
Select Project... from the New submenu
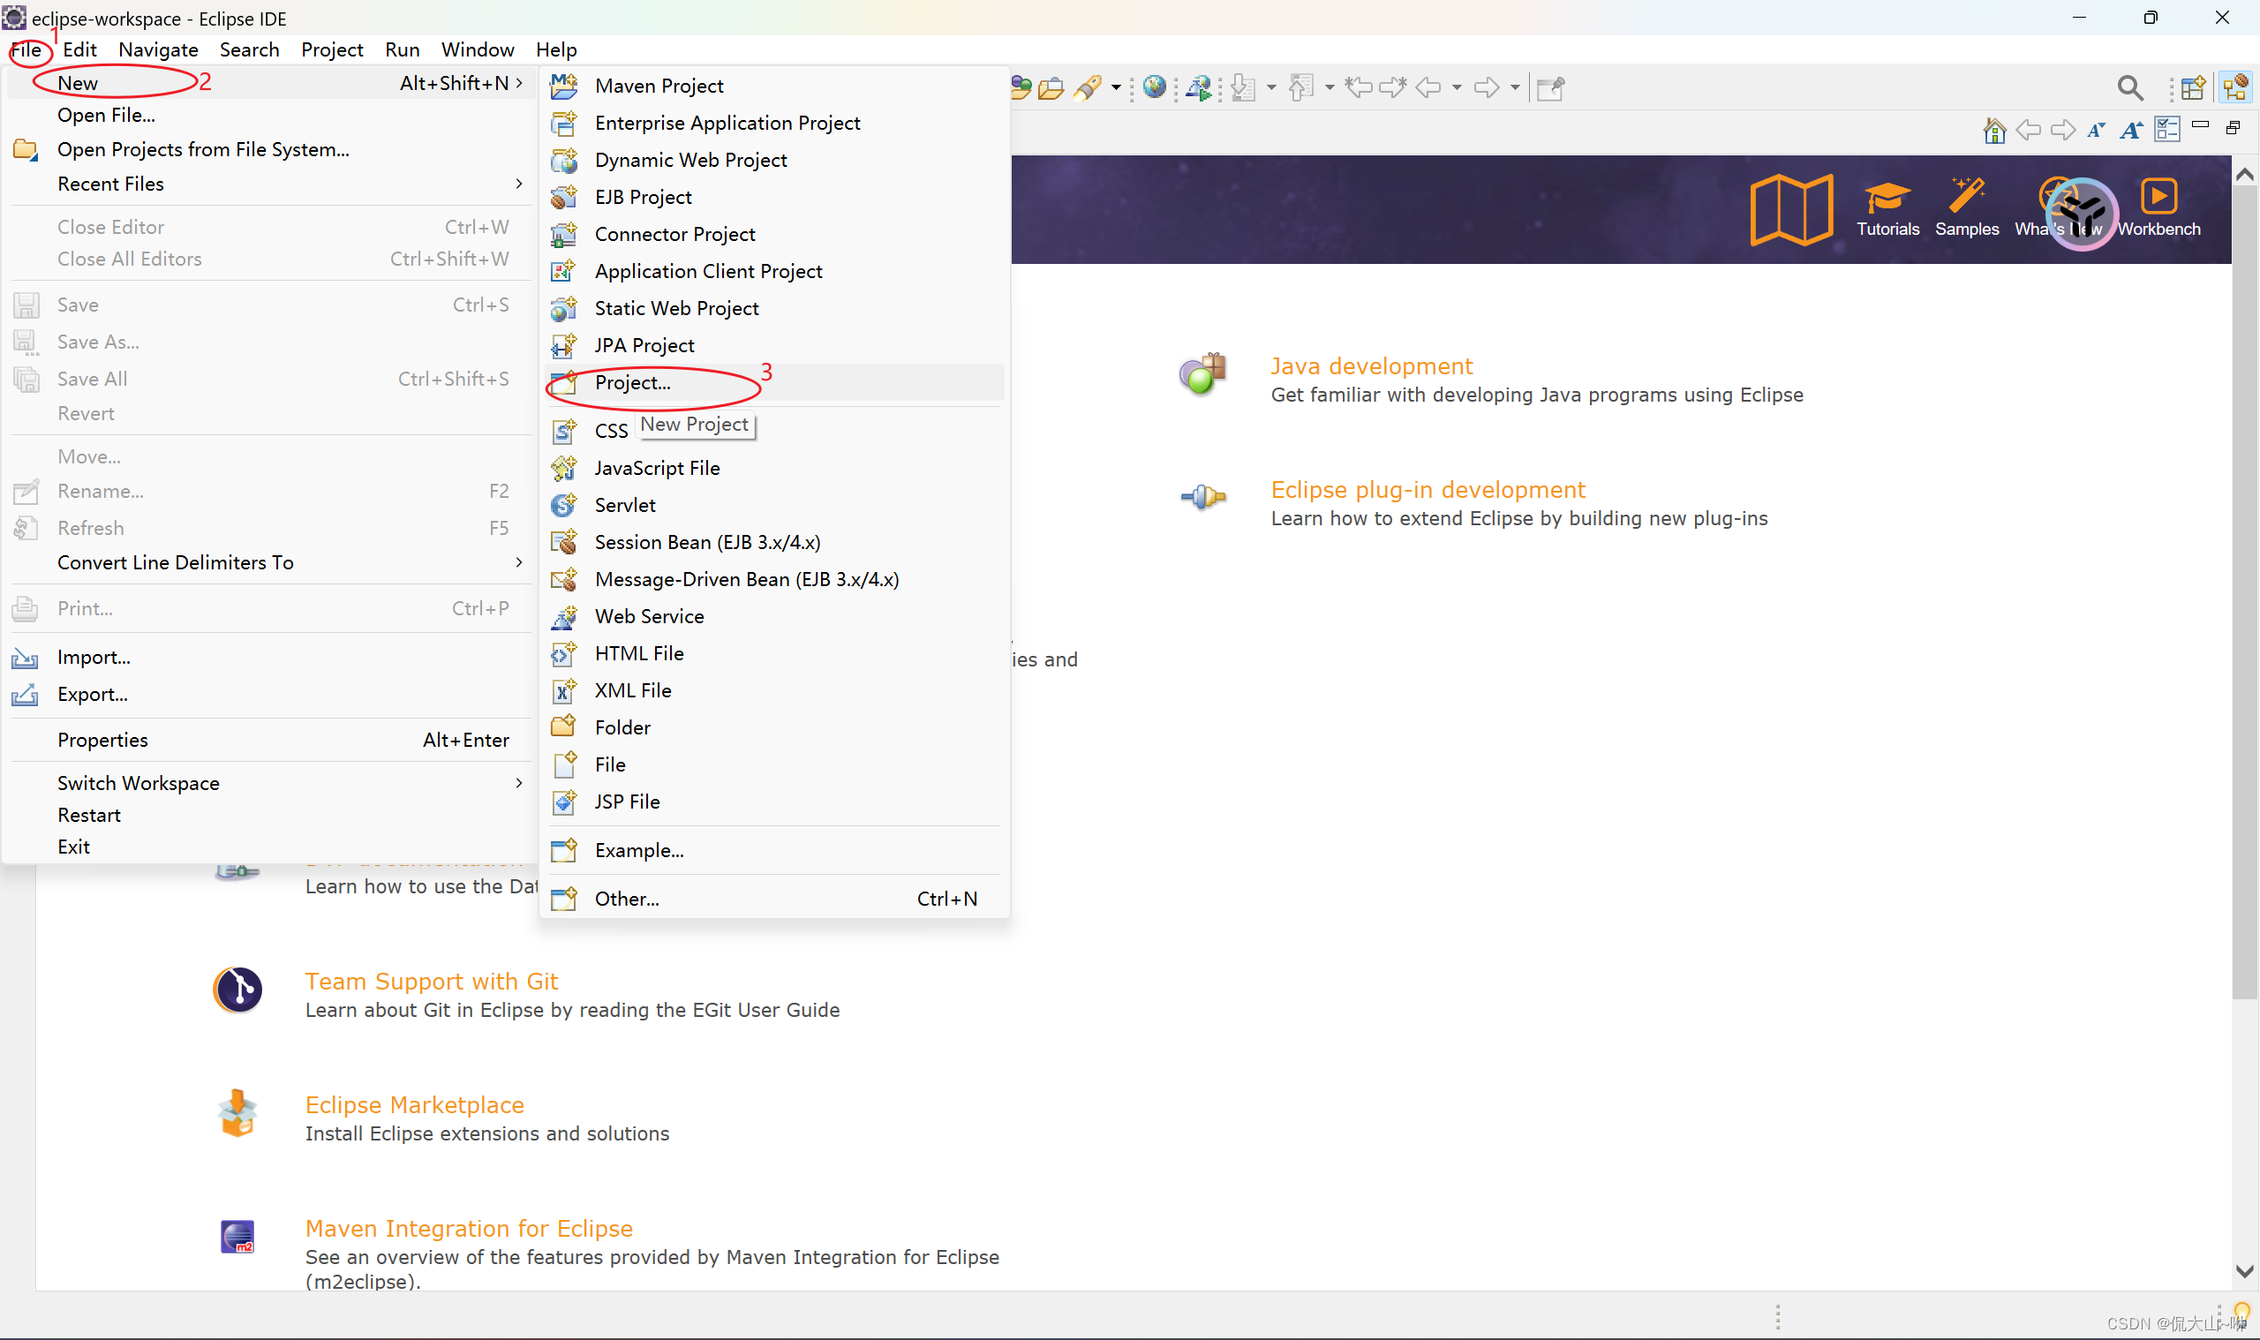pos(632,383)
